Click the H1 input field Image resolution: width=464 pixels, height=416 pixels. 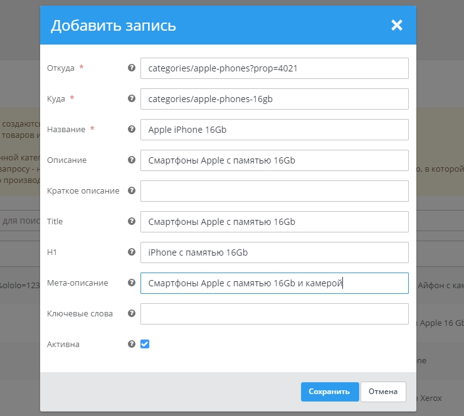coord(274,252)
